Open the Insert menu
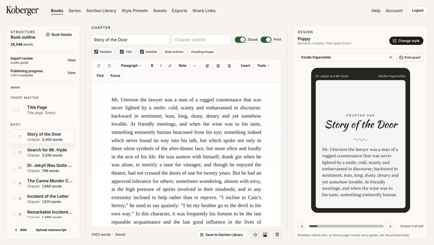Screen dimensions: 434x245 click(245, 66)
